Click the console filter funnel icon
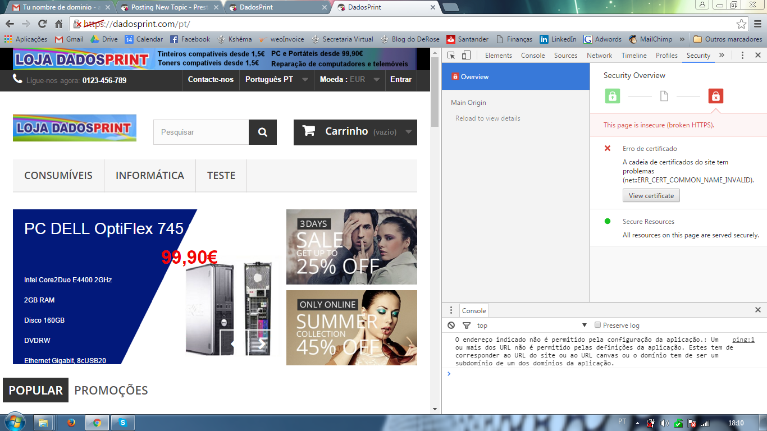 [466, 325]
